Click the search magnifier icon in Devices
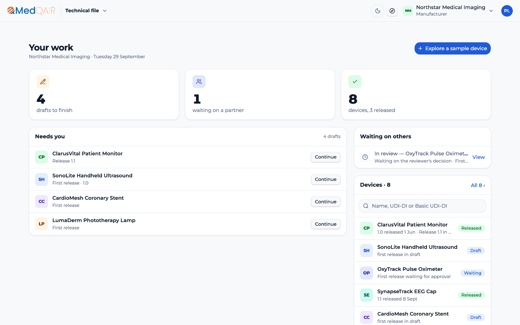 click(366, 206)
